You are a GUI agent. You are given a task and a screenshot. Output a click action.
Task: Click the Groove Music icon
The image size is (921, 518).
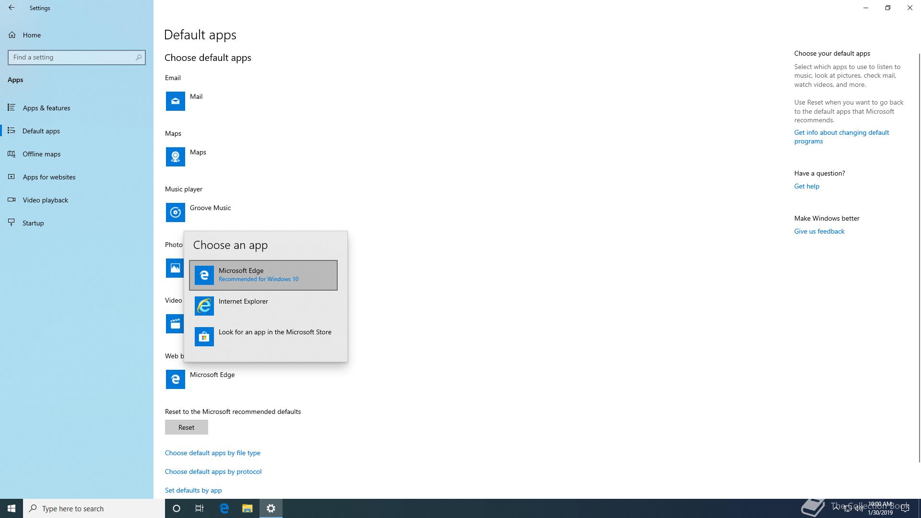tap(176, 212)
